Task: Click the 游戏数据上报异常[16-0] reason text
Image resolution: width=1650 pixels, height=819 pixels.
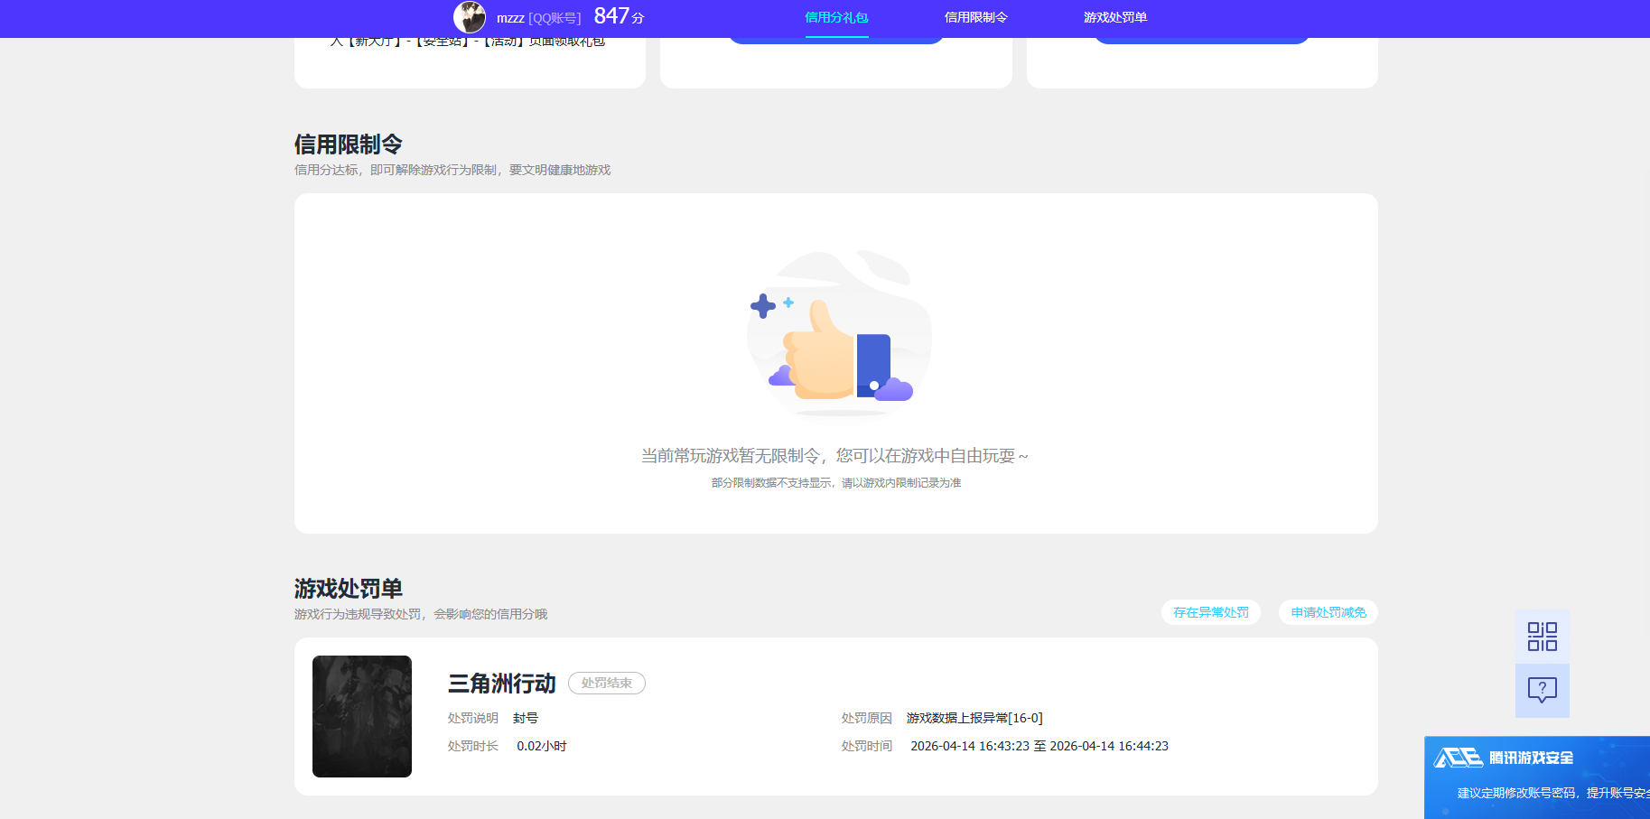Action: pos(974,718)
